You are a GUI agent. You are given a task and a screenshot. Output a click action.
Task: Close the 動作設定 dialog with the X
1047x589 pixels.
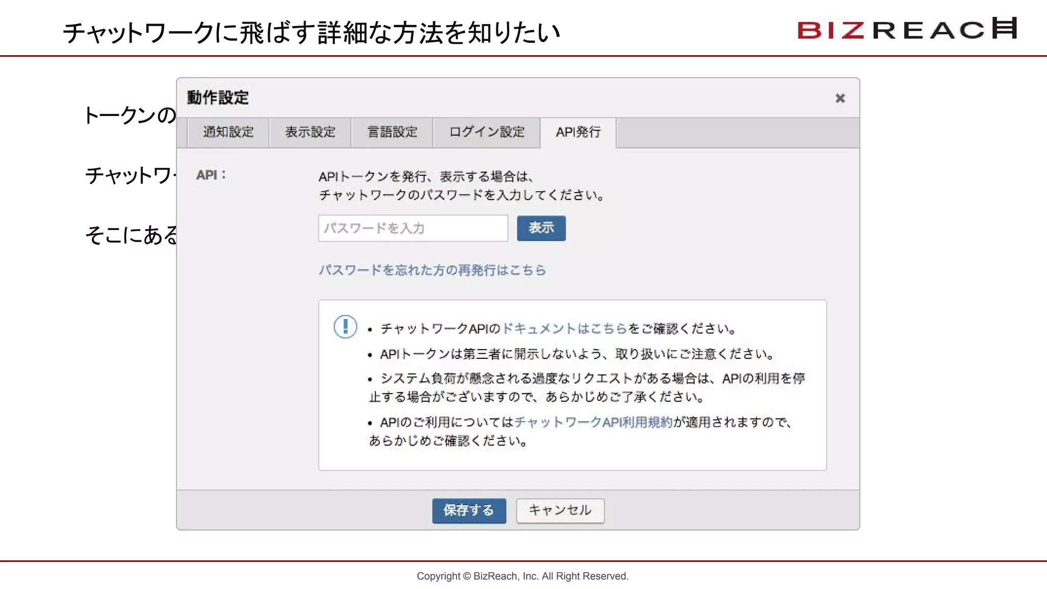pos(840,98)
